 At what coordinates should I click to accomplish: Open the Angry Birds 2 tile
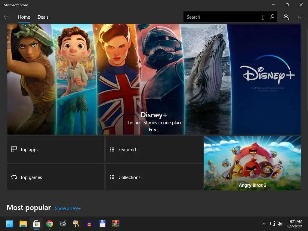[x=252, y=163]
